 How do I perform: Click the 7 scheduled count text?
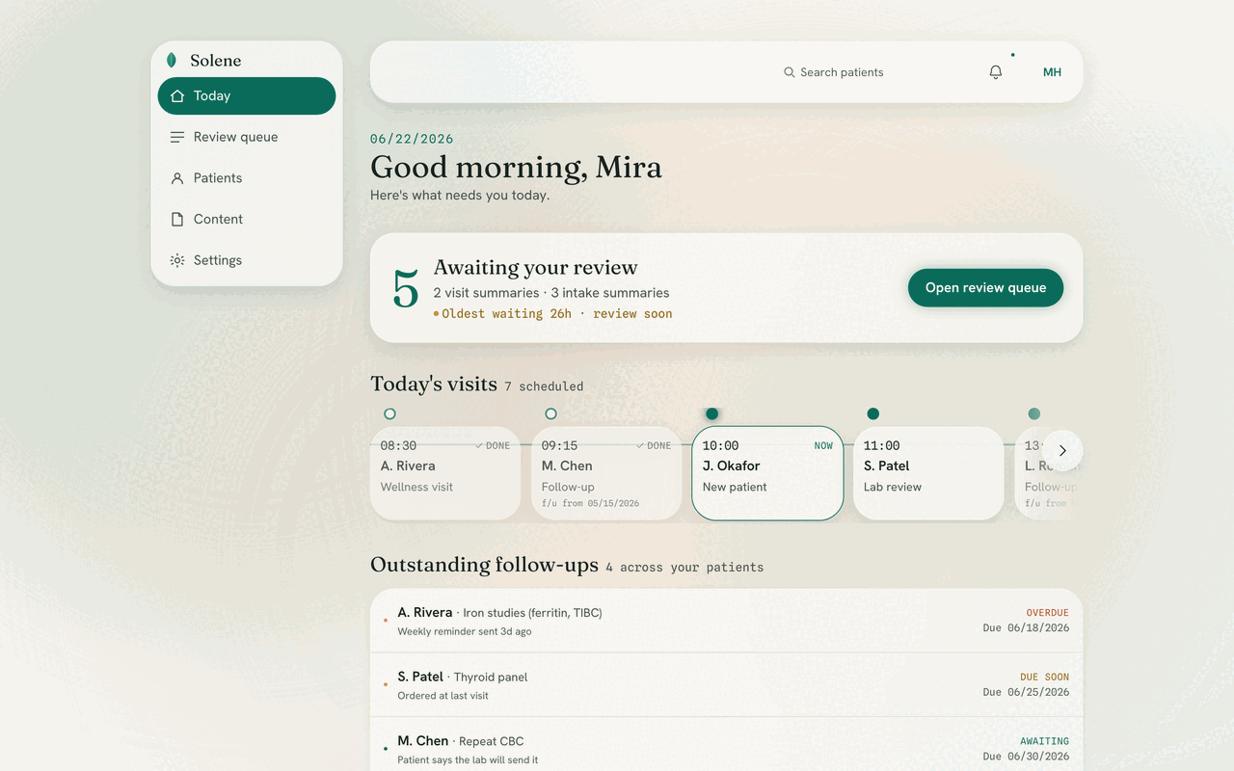pos(544,386)
